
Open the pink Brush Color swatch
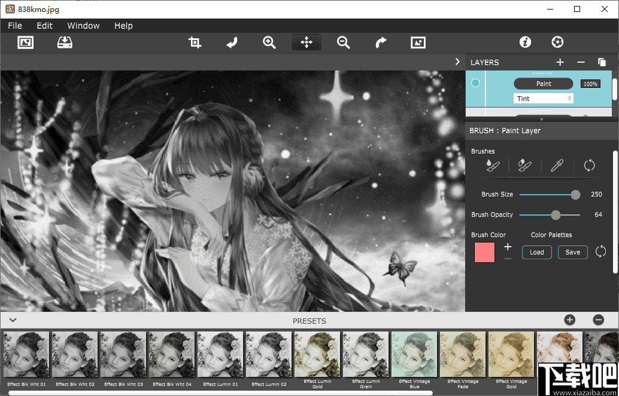pyautogui.click(x=484, y=253)
